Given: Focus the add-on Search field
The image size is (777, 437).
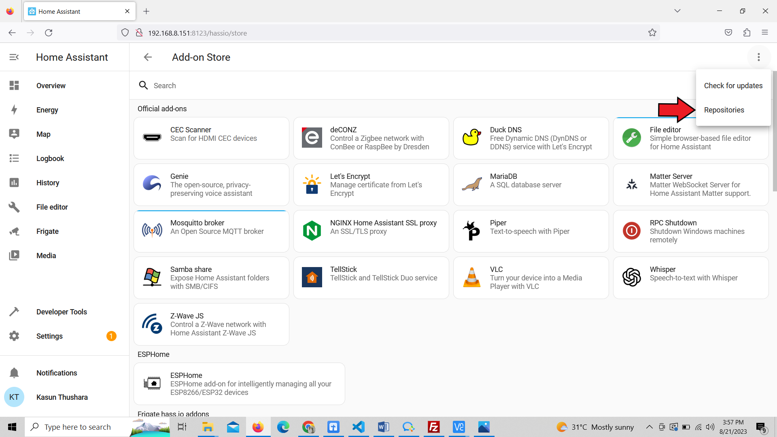Looking at the screenshot, I should click(x=413, y=85).
